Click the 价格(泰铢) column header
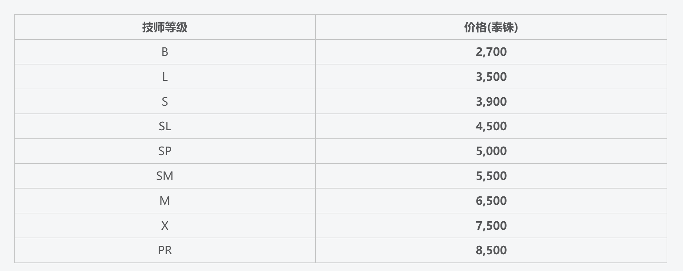Image resolution: width=683 pixels, height=271 pixels. [x=491, y=27]
